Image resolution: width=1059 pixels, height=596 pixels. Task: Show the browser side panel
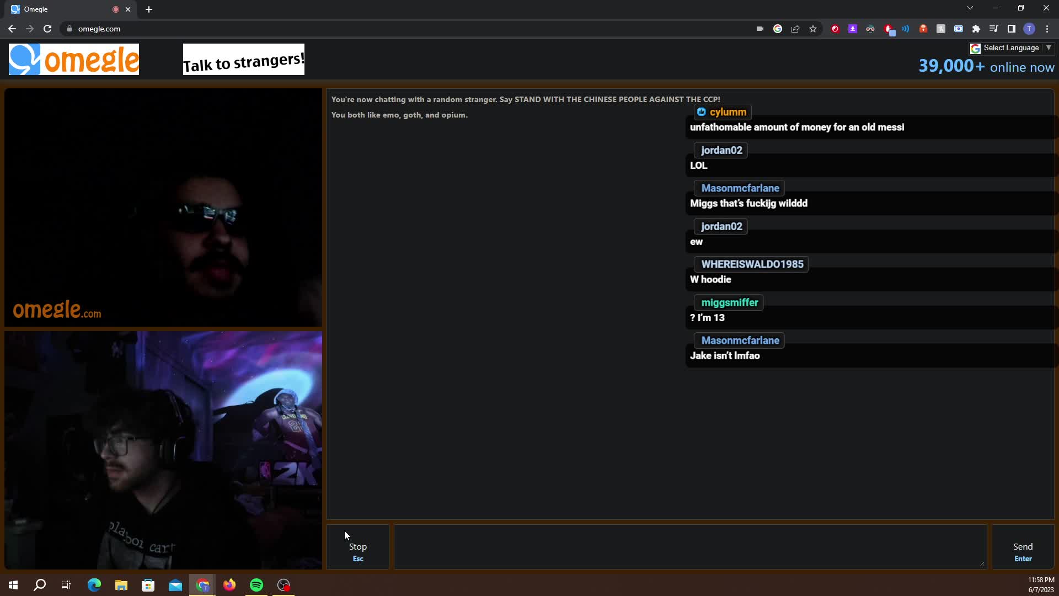pos(1011,29)
